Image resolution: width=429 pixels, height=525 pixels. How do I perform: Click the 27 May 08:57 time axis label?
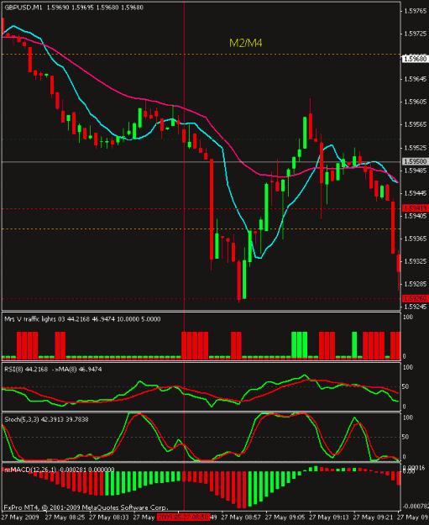point(241,517)
